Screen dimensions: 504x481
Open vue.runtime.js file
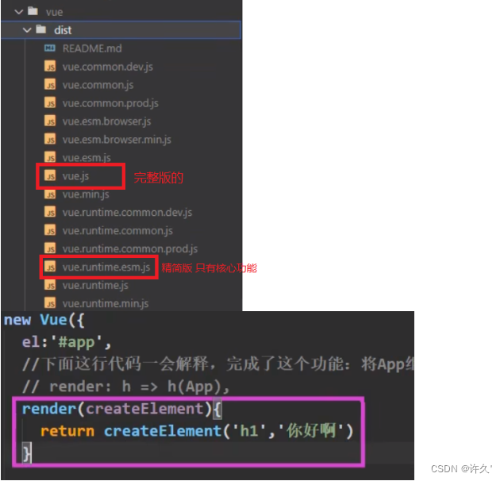[95, 286]
